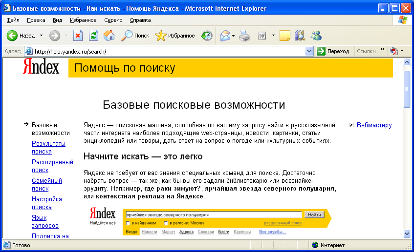Go back with the Назад arrow button
This screenshot has height=252, width=414.
click(21, 36)
